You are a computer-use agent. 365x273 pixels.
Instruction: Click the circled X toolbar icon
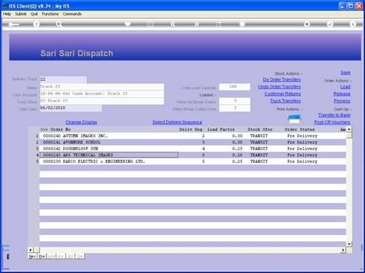353,24
